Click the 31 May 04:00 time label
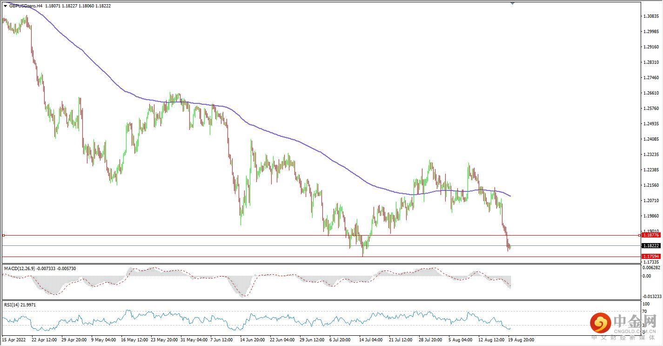Image resolution: width=663 pixels, height=346 pixels. pos(195,340)
